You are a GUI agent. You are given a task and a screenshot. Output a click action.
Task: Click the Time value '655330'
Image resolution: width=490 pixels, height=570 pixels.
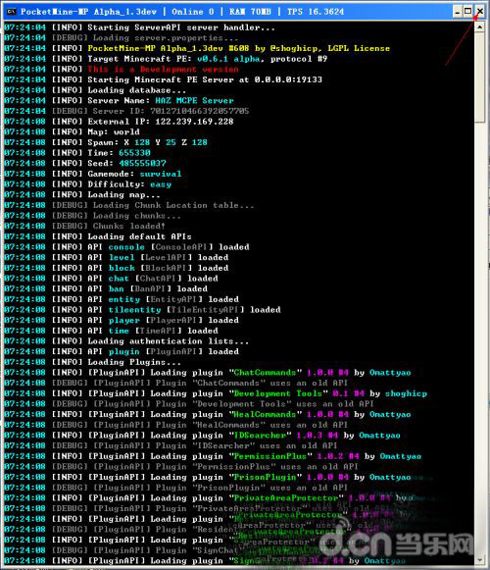(x=134, y=153)
